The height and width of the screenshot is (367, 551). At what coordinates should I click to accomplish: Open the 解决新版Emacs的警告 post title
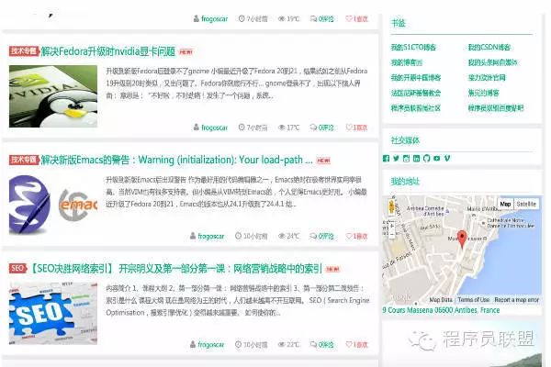click(x=176, y=161)
